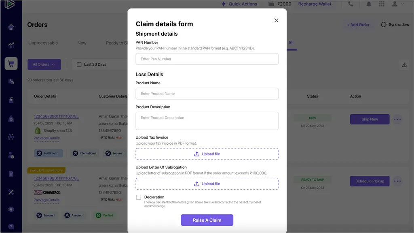This screenshot has width=414, height=233.
Task: Focus the Enter Pan Number field
Action: coord(207,59)
